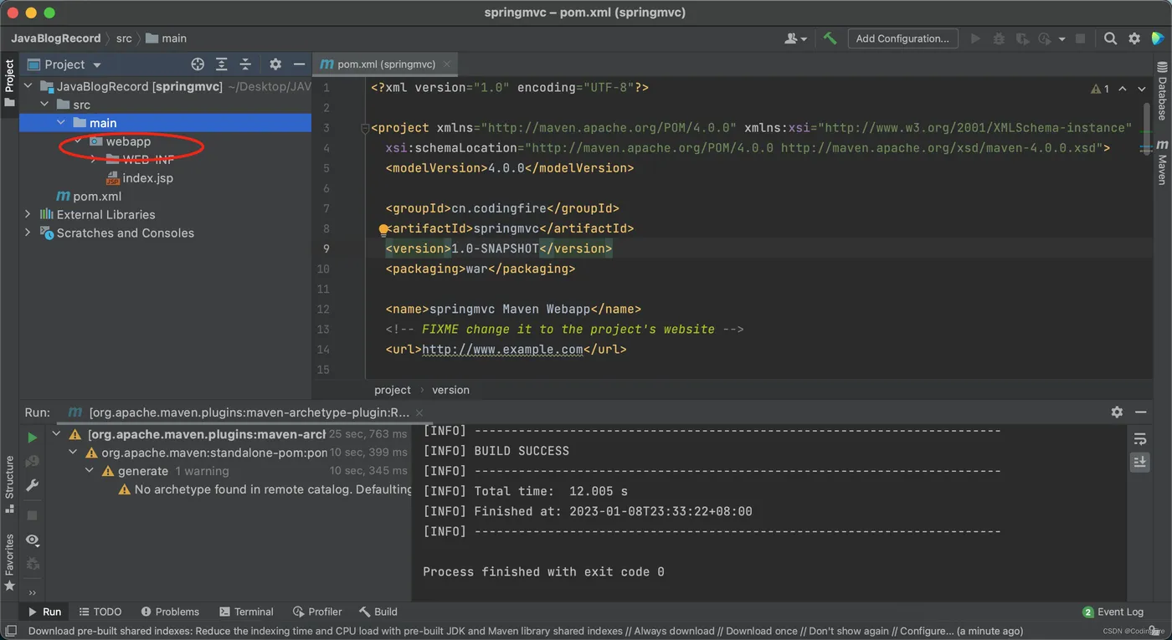This screenshot has width=1172, height=640.
Task: Open Run panel view eye options
Action: tap(32, 540)
